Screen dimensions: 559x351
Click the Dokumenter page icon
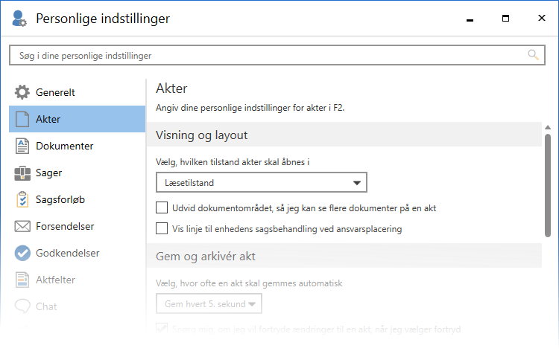[22, 146]
